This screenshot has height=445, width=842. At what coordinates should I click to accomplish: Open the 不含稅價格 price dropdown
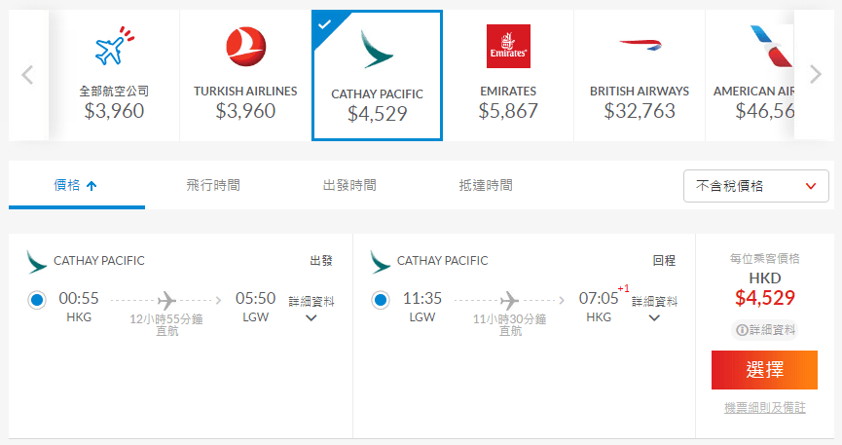[756, 186]
